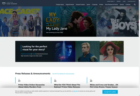Click Create an account link
The width and height of the screenshot is (140, 96).
[x=26, y=54]
